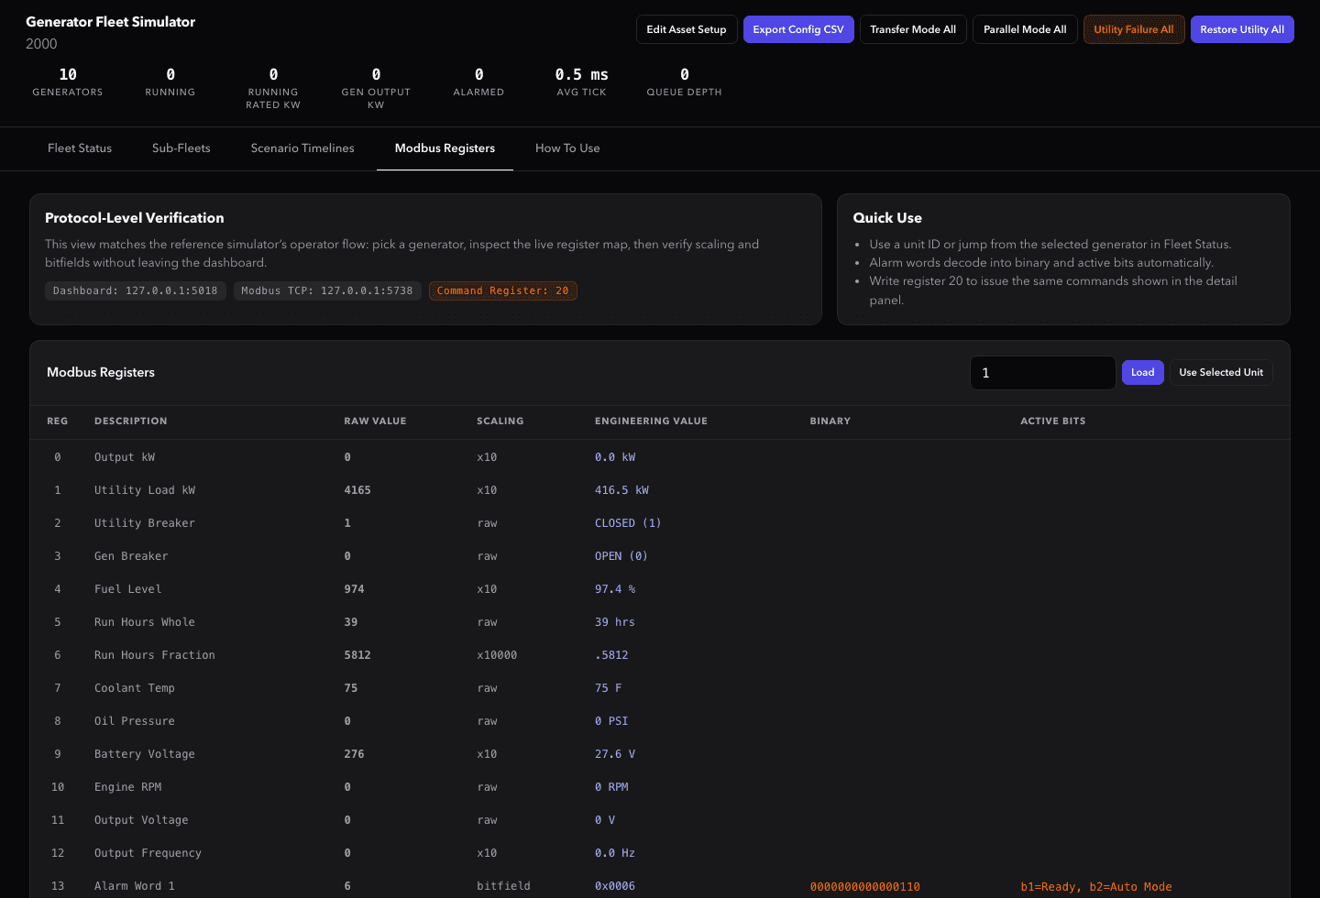Select the Utility Breaker row description
The height and width of the screenshot is (898, 1320).
point(145,523)
